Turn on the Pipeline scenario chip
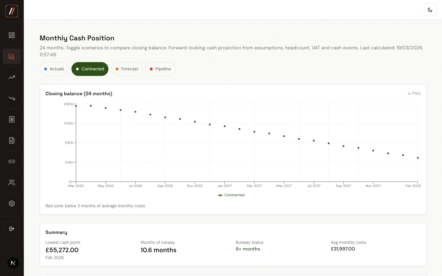The image size is (442, 276). [160, 69]
